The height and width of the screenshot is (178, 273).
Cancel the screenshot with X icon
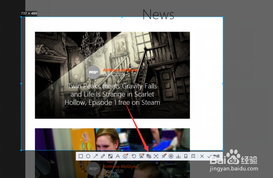202,156
